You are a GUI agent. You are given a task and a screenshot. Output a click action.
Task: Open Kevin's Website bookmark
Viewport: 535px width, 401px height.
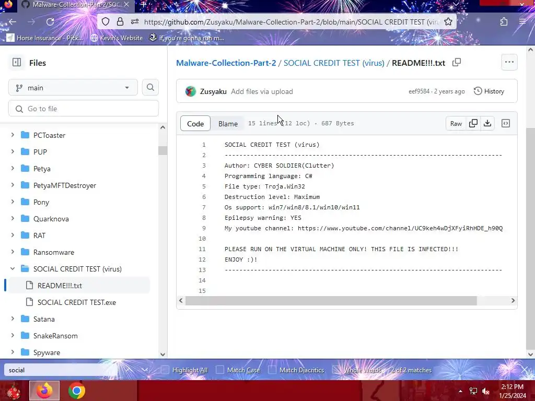(117, 38)
